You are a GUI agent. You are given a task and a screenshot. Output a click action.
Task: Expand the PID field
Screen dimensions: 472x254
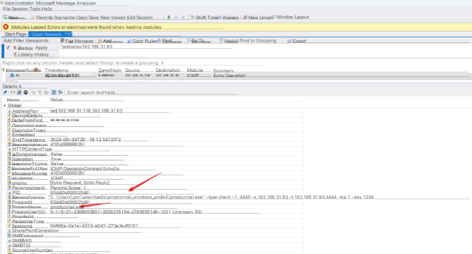click(10, 193)
